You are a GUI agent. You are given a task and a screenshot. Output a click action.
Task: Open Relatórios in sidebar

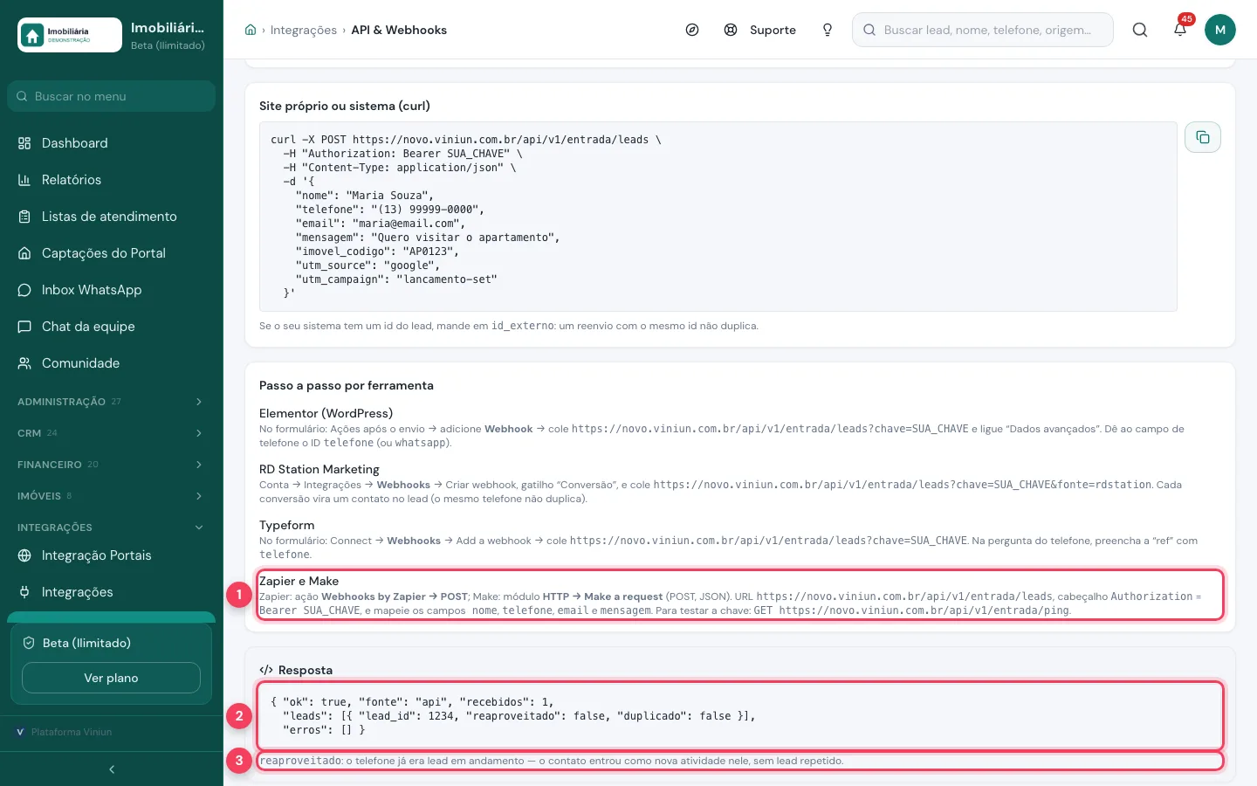click(112, 180)
